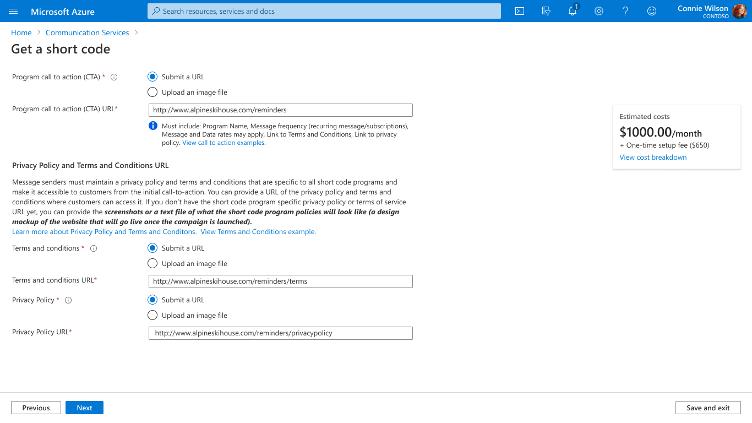Image resolution: width=752 pixels, height=423 pixels.
Task: Open portal settings via the gear icon
Action: point(598,11)
